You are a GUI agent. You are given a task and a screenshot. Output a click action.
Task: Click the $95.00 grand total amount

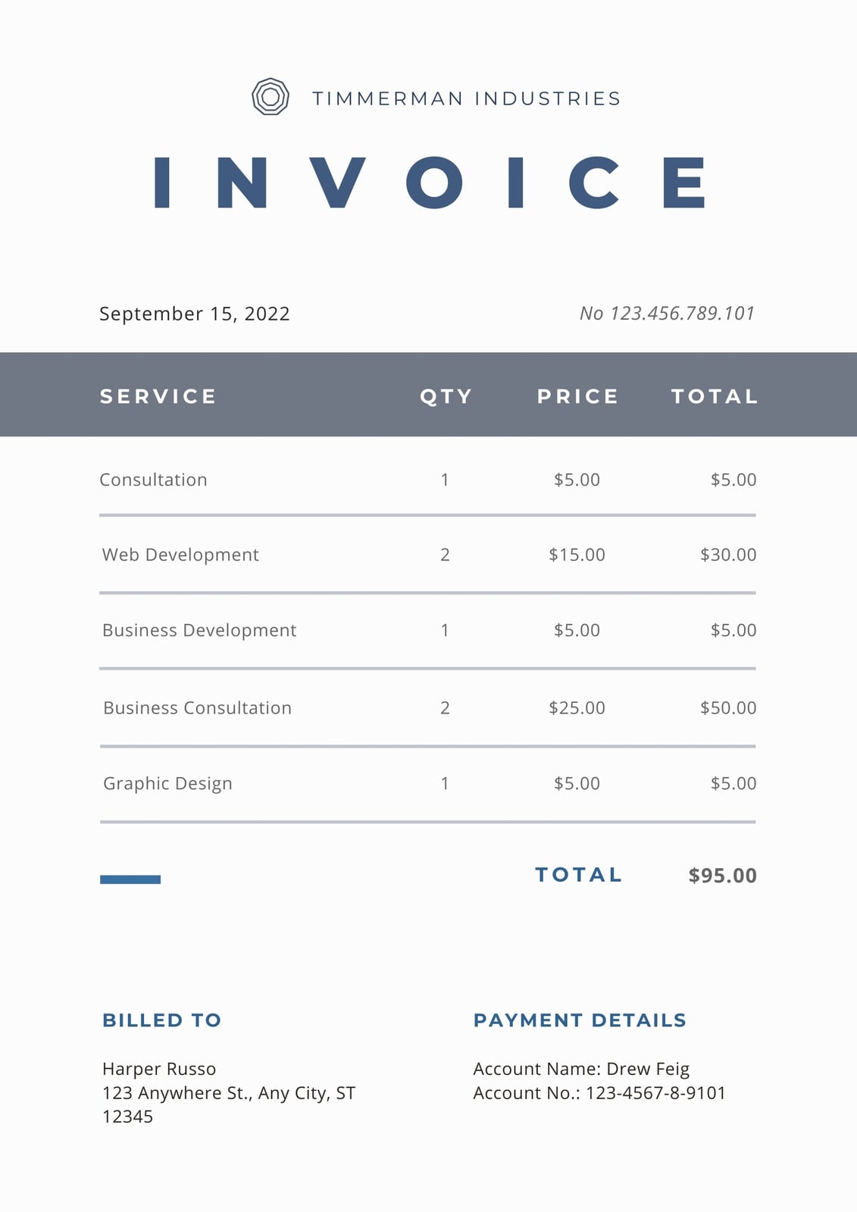tap(722, 876)
